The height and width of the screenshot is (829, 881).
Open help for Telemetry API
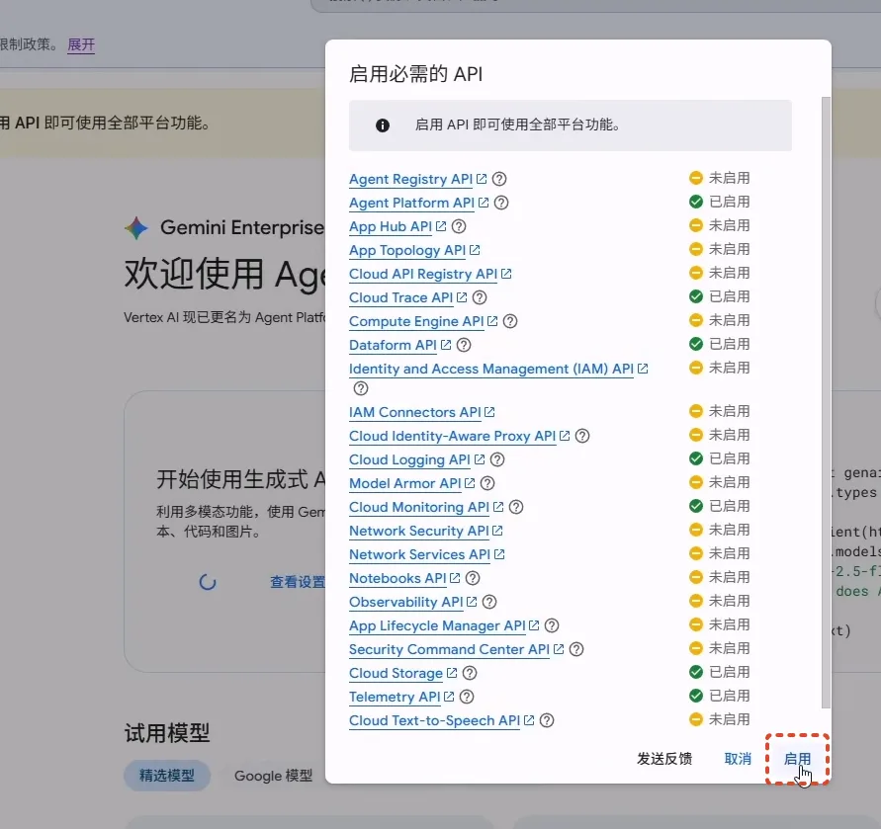[x=467, y=697]
